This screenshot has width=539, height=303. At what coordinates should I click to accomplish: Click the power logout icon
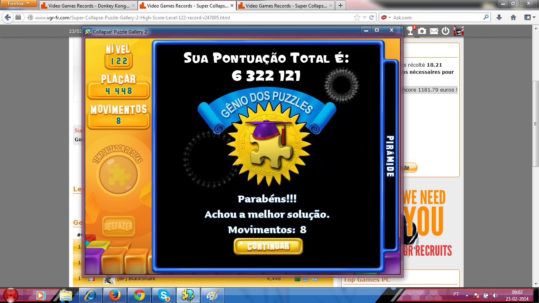point(445,31)
